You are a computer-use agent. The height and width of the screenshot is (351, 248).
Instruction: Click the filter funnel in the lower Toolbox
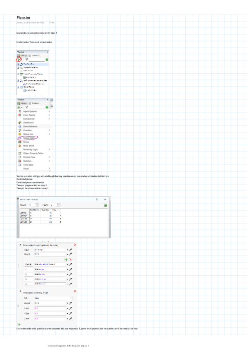tap(26, 107)
